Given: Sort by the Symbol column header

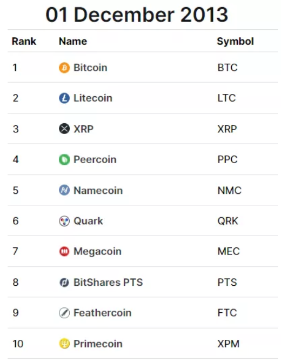Looking at the screenshot, I should 235,42.
